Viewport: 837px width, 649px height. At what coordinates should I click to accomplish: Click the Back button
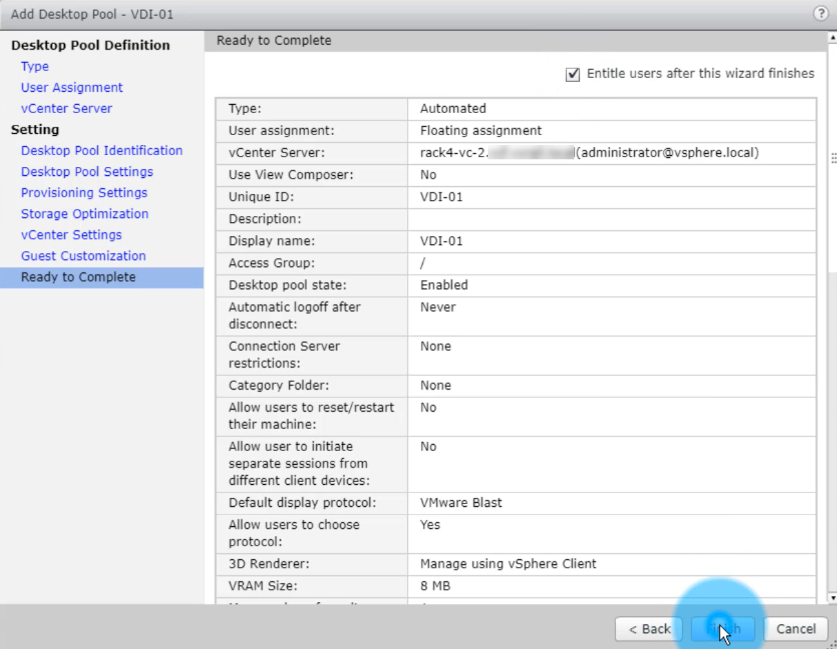[x=649, y=629]
